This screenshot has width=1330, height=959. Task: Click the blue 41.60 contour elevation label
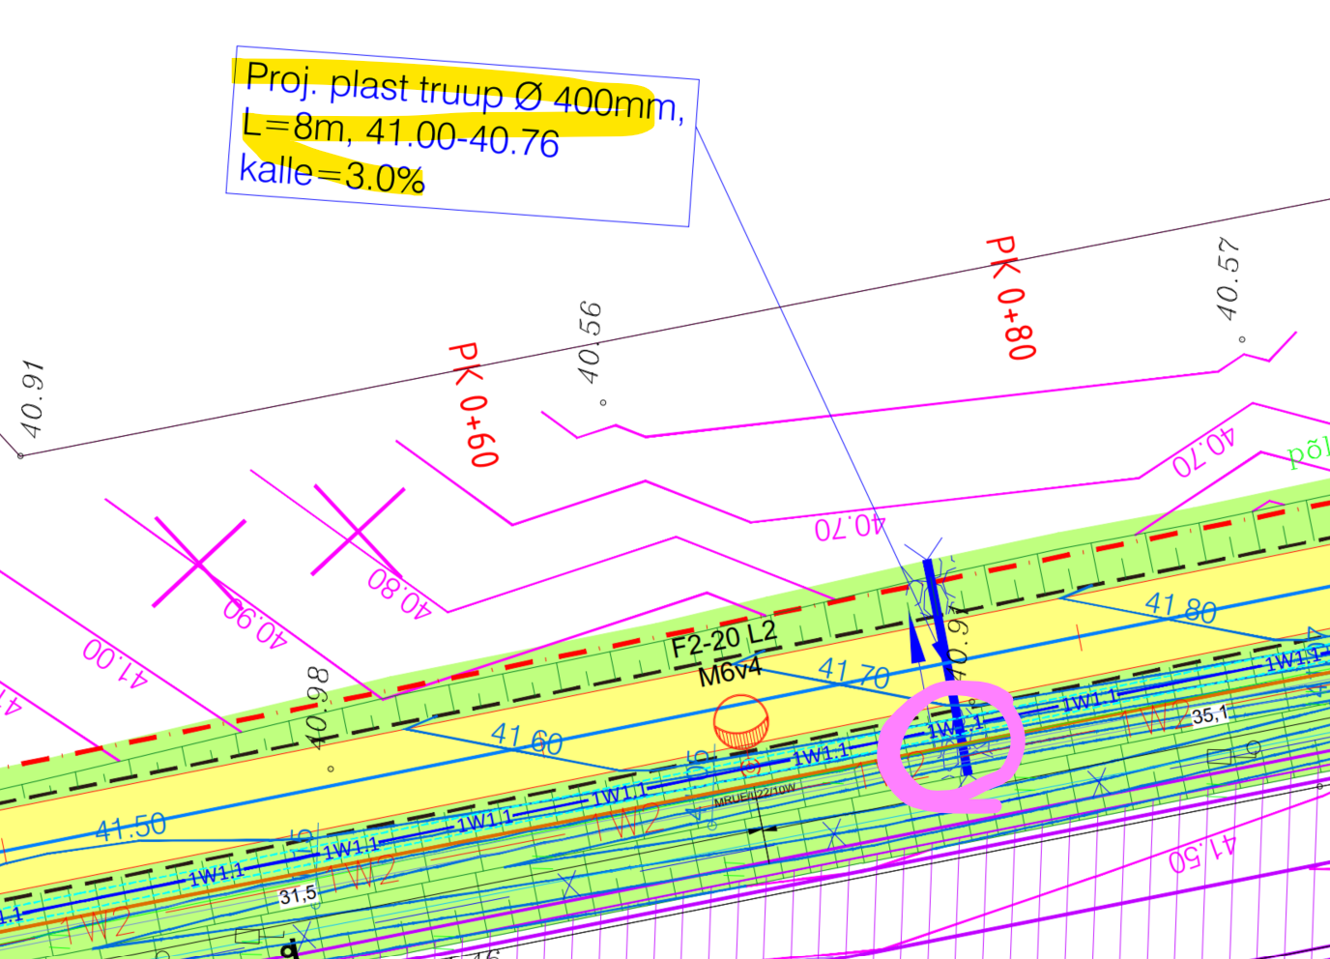click(x=527, y=740)
